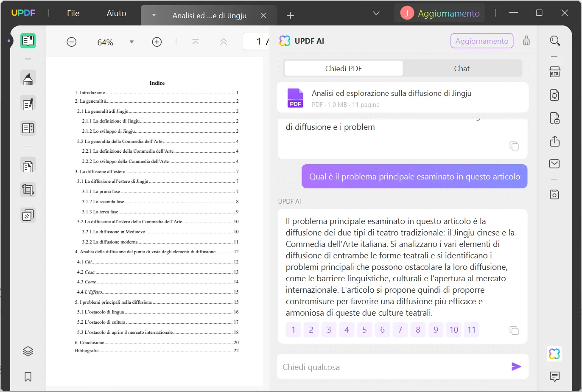Open the Reader mode icon in left sidebar
The width and height of the screenshot is (582, 392).
28,41
